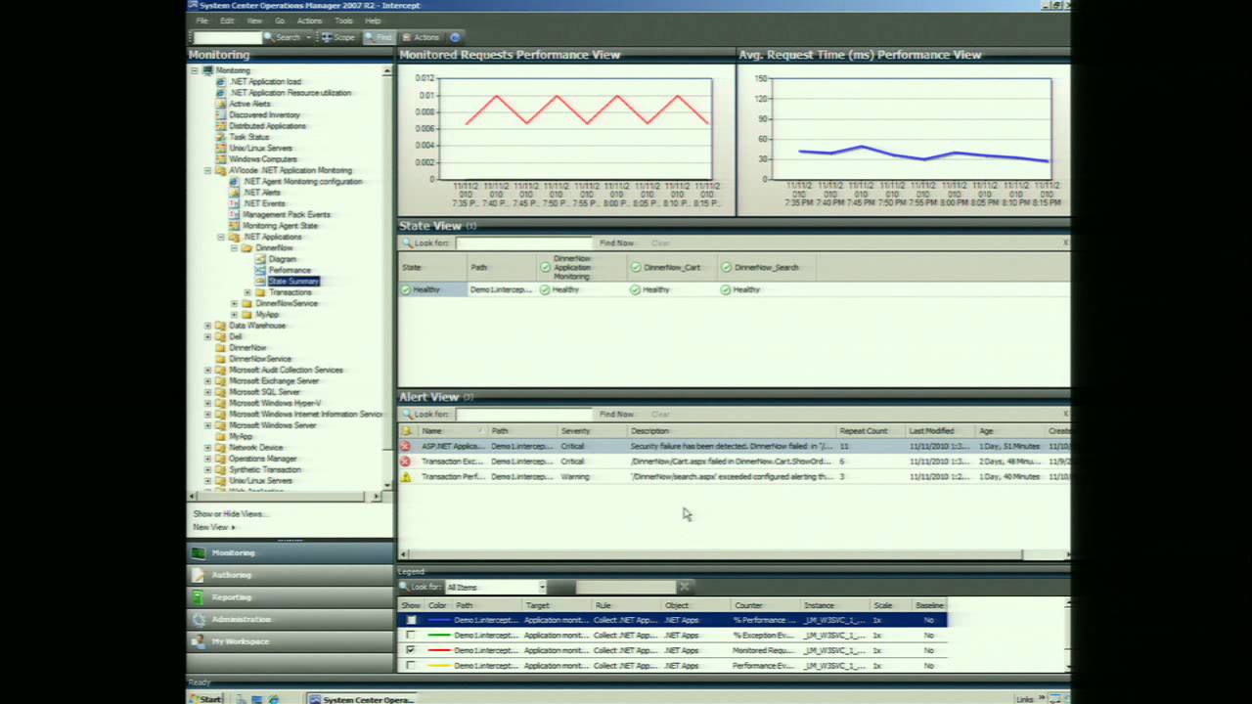Collapse the .NET Applications tree node
The width and height of the screenshot is (1252, 704).
(x=221, y=237)
